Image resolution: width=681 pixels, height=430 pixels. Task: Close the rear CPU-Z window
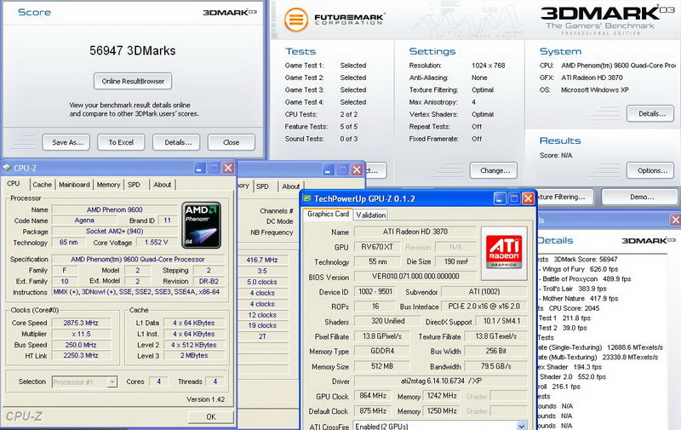357,169
